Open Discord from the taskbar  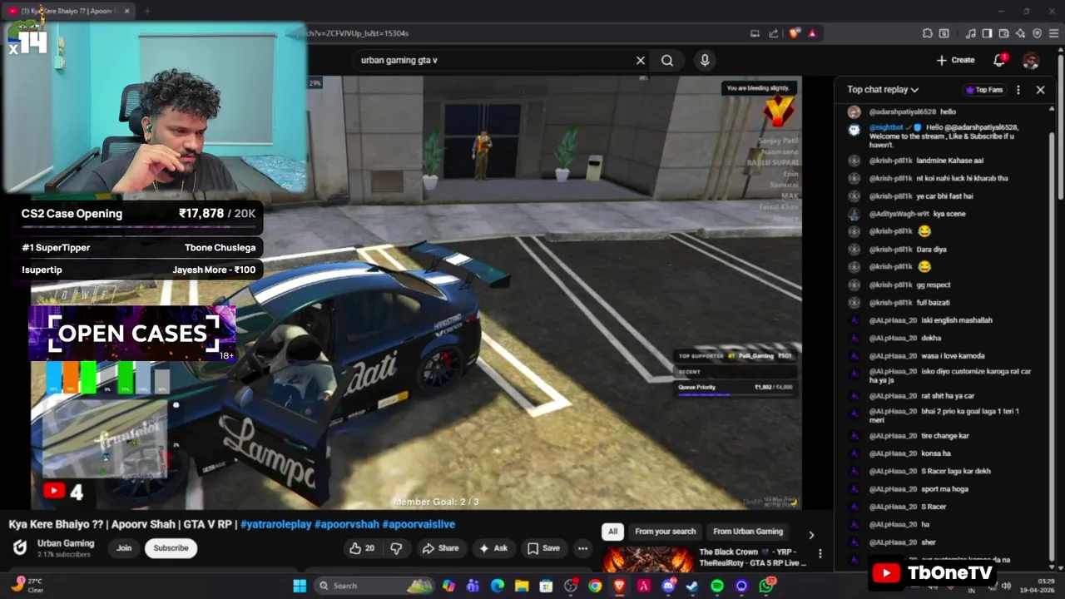point(668,586)
